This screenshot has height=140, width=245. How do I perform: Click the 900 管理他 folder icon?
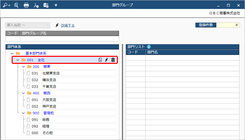tap(29, 113)
